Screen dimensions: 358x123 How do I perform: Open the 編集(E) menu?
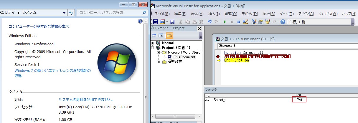tap(180, 14)
